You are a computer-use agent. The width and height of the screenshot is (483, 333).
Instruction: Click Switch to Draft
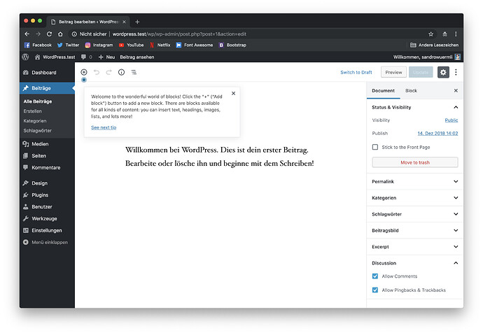[x=356, y=72]
